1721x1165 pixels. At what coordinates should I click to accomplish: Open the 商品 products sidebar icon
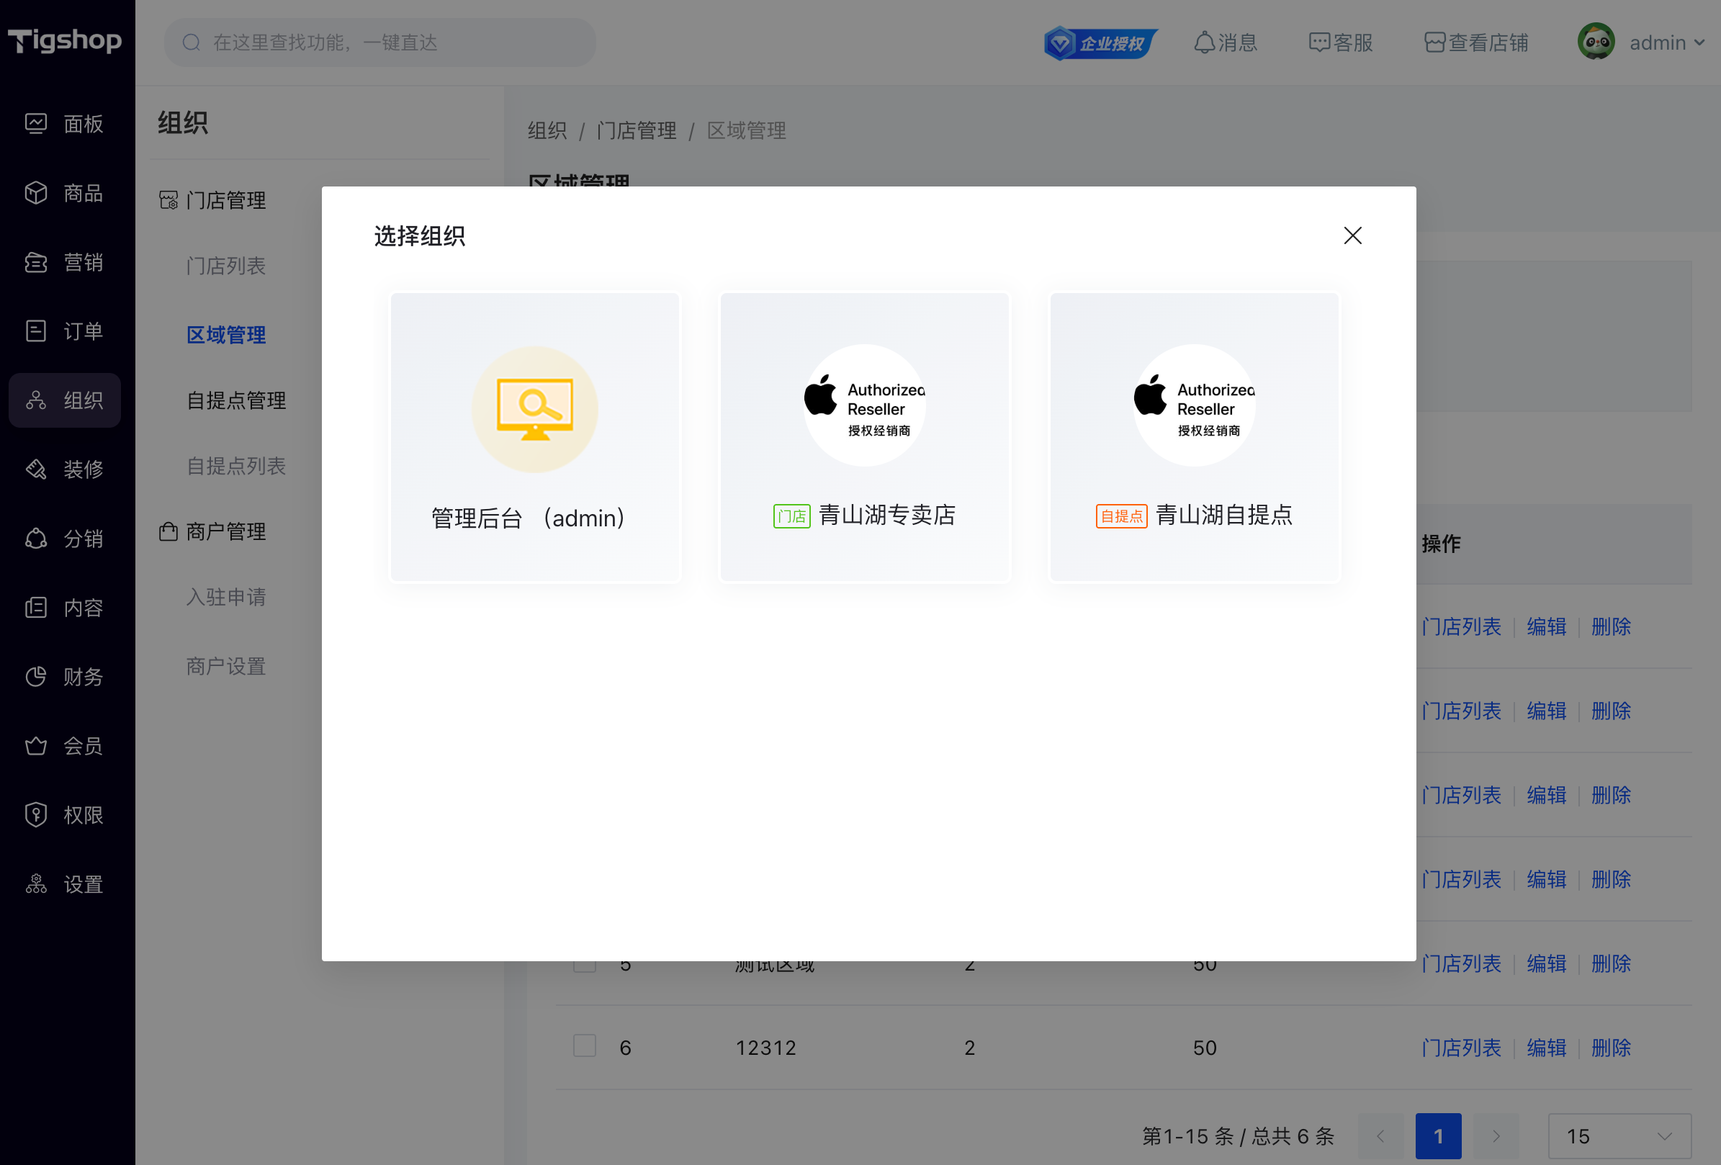35,192
